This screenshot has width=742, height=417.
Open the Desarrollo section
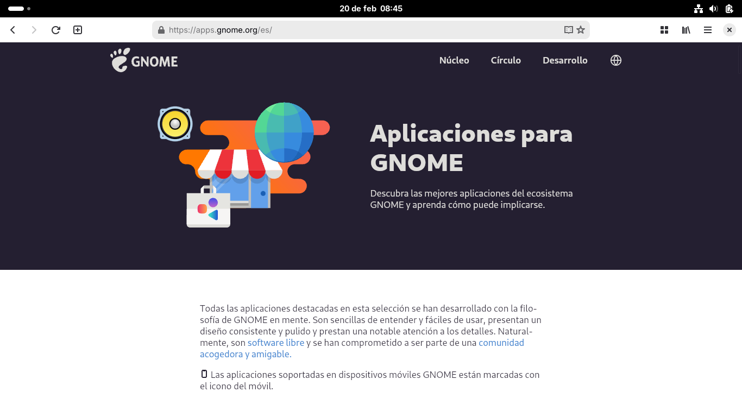coord(565,60)
